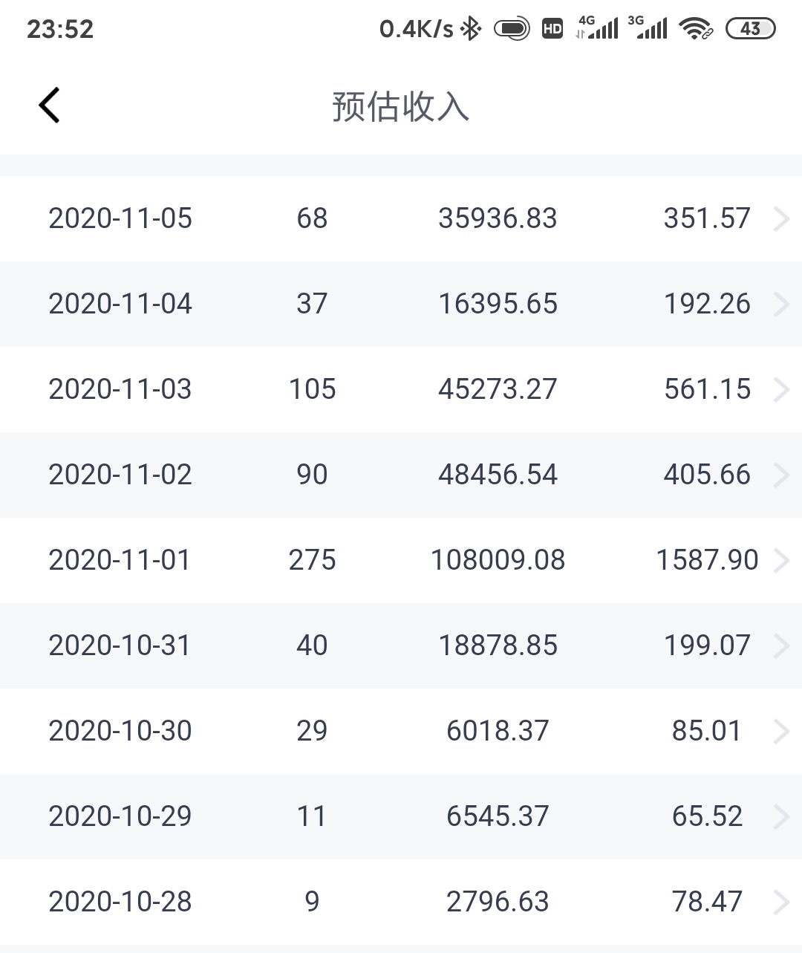The width and height of the screenshot is (802, 953).
Task: Tap the 108009.08 amount value
Action: [x=498, y=560]
